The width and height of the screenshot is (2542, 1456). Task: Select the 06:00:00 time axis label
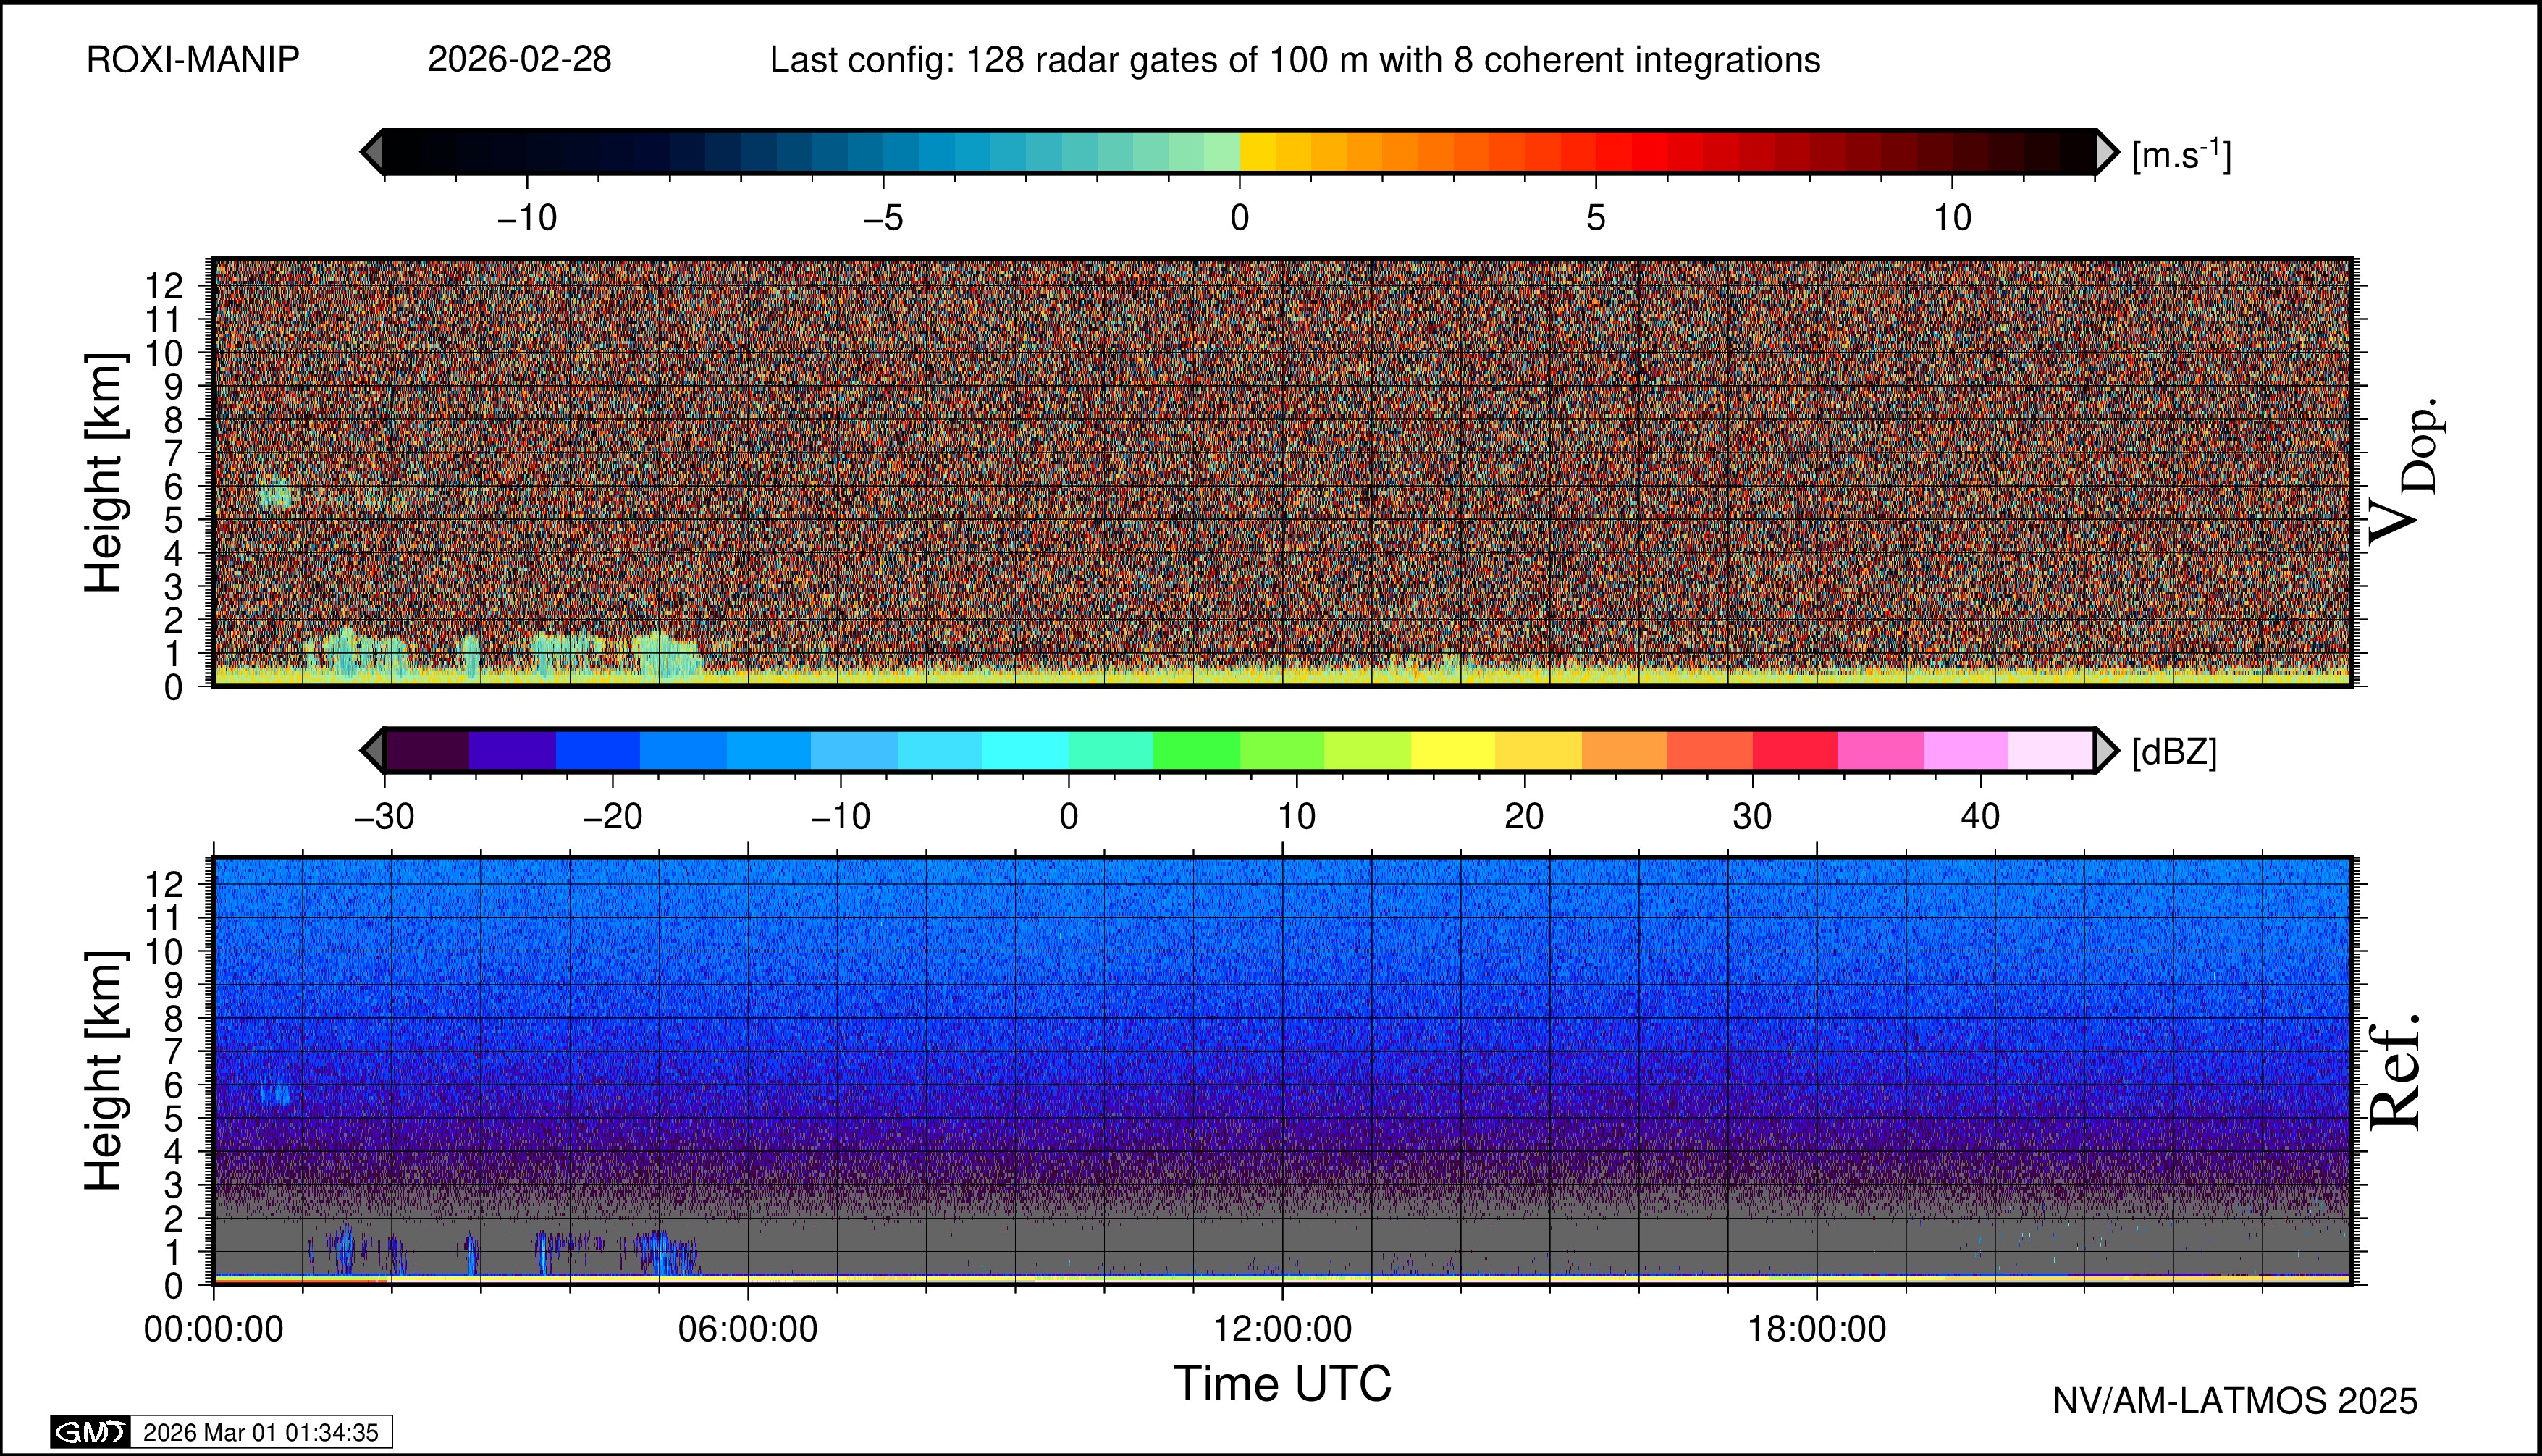[747, 1329]
